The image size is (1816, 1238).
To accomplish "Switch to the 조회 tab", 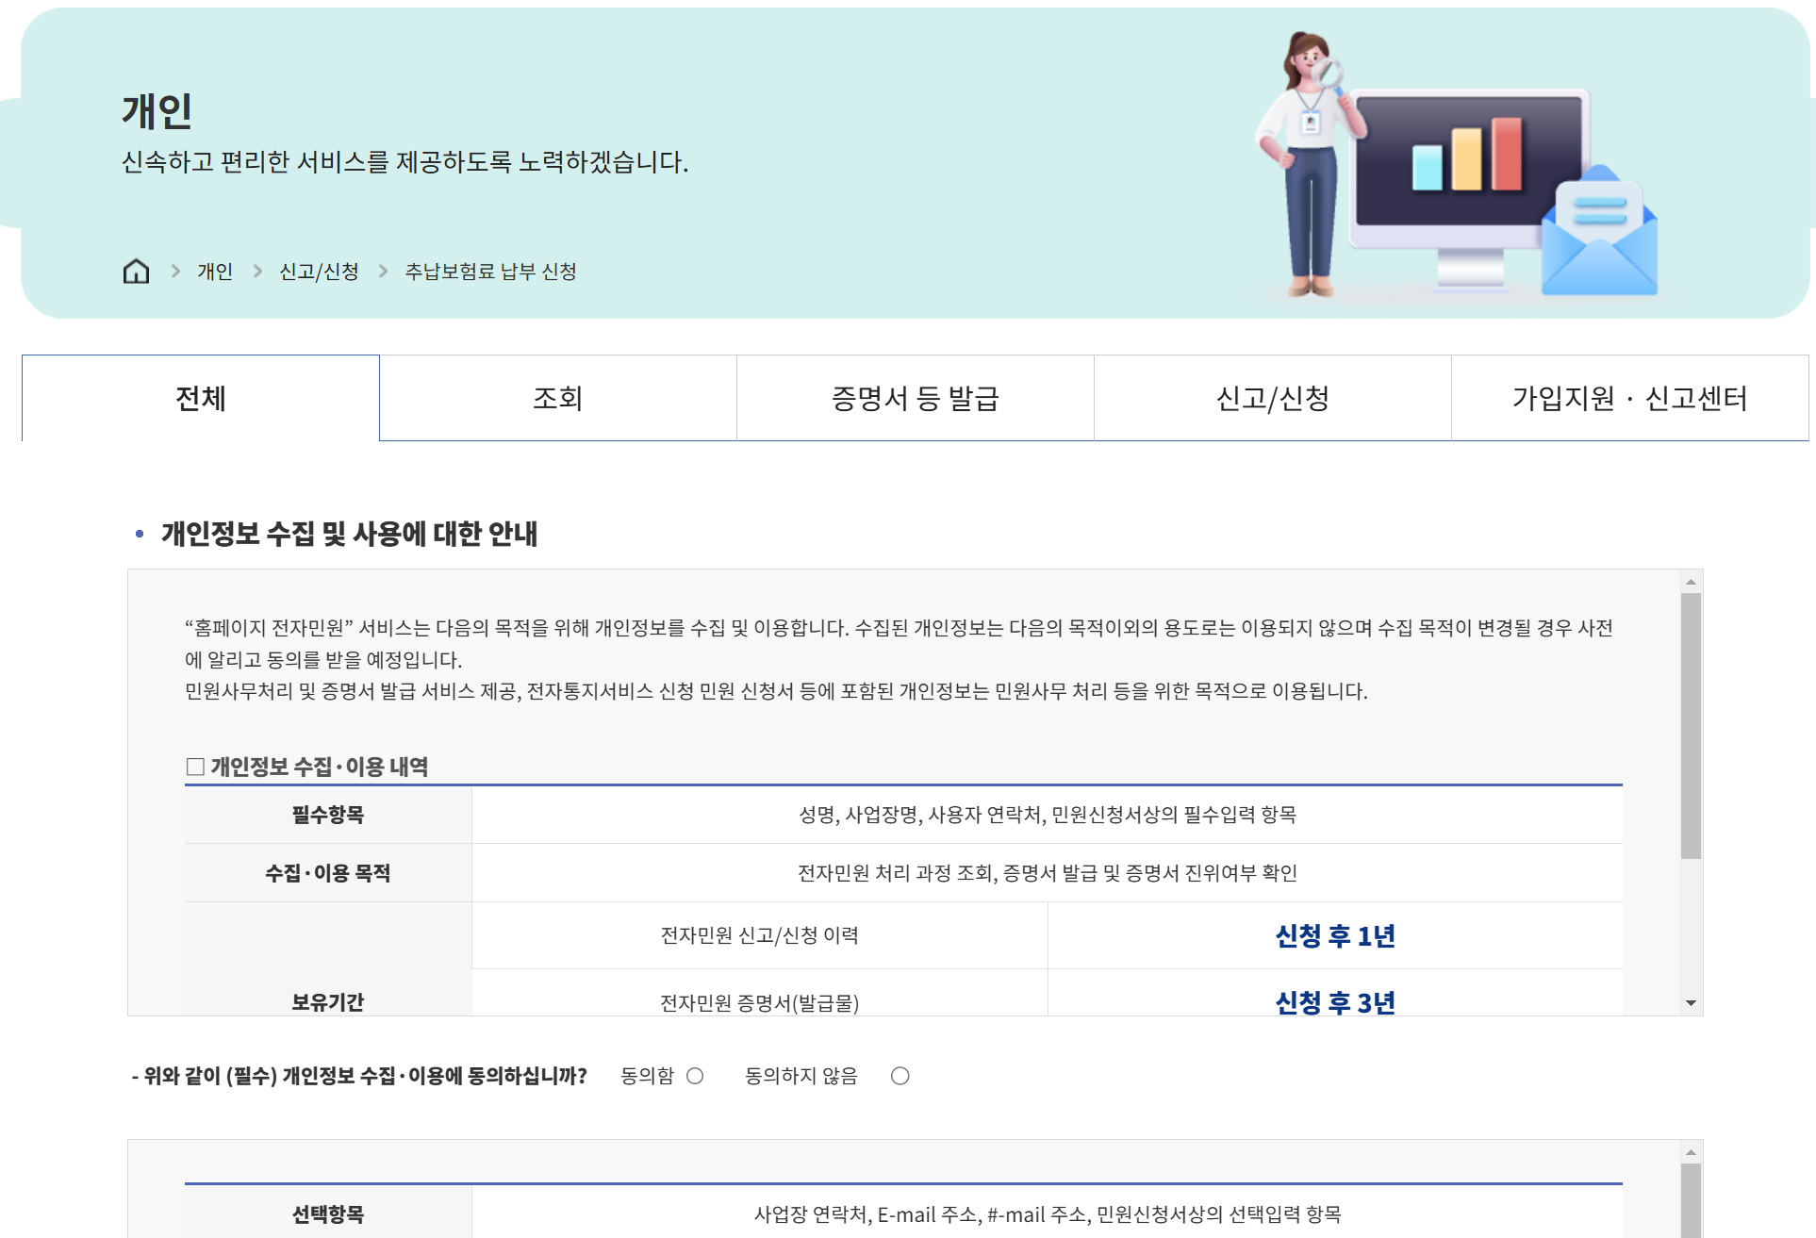I will tap(558, 397).
